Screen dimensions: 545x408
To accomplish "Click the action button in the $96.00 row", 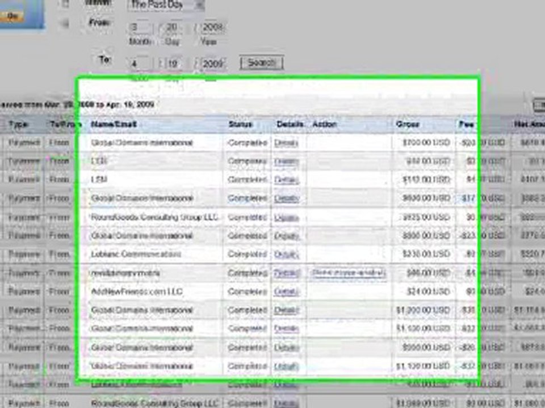I will coord(348,273).
